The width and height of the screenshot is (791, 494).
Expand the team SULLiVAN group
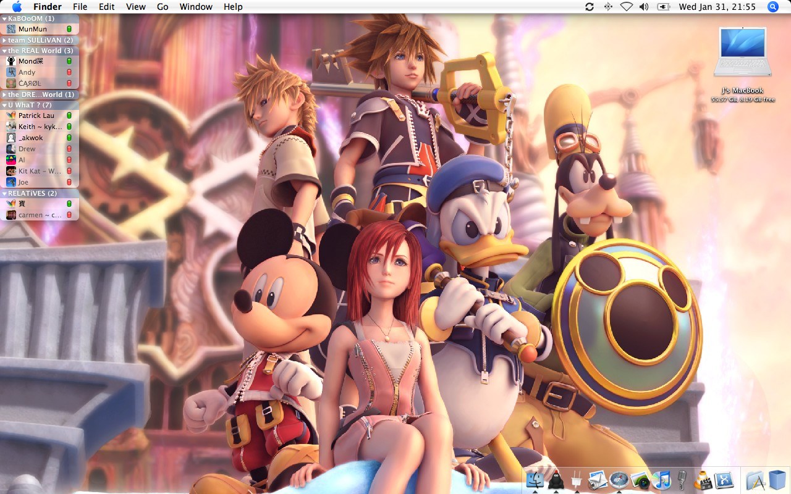(x=4, y=40)
